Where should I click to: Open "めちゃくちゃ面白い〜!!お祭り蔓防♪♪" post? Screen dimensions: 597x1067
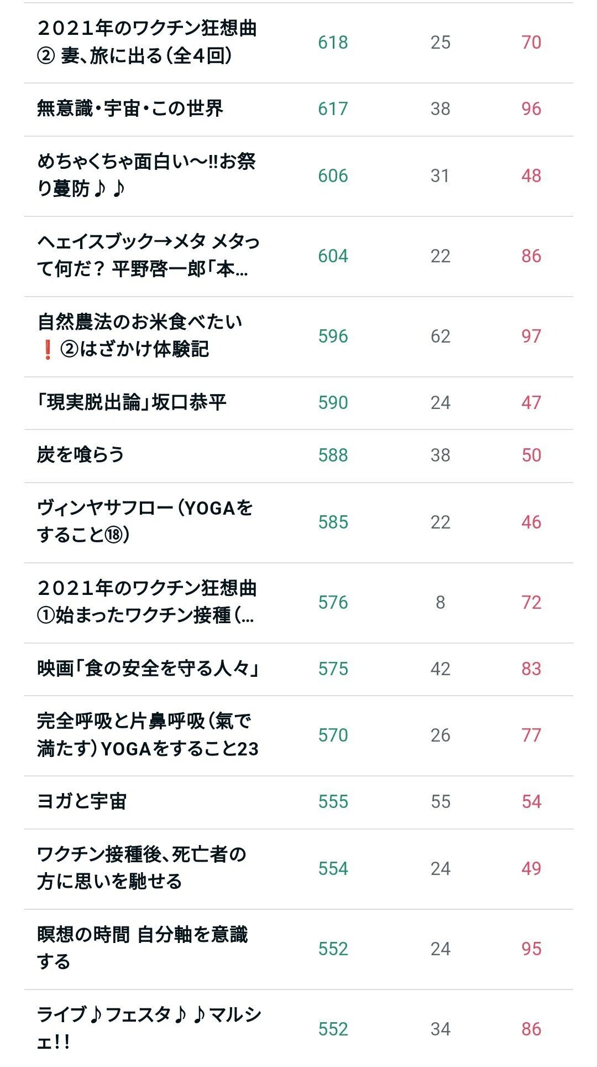146,175
